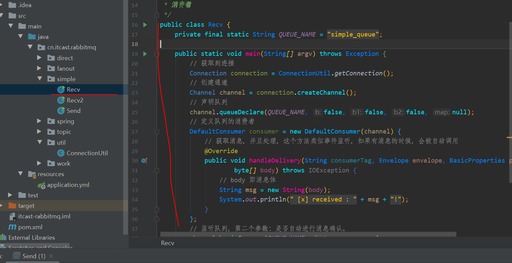
Task: Click the fold end marker on line 36
Action: pyautogui.click(x=157, y=219)
